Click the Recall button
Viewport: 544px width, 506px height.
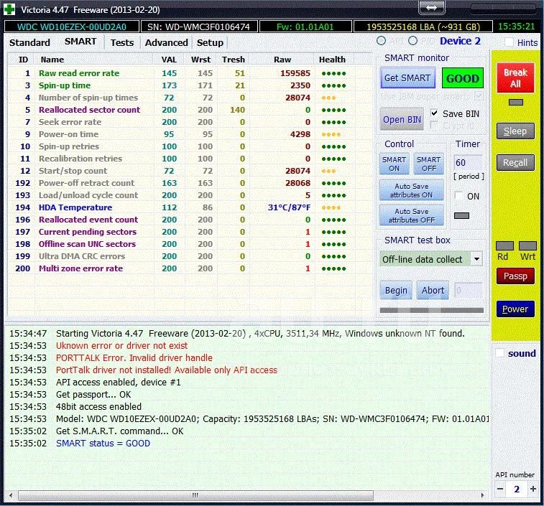pos(515,162)
